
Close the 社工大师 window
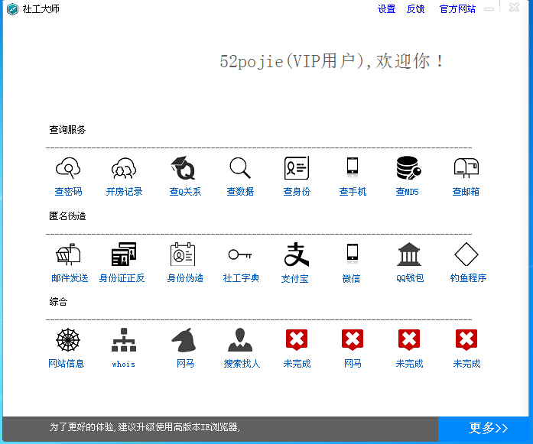(514, 8)
